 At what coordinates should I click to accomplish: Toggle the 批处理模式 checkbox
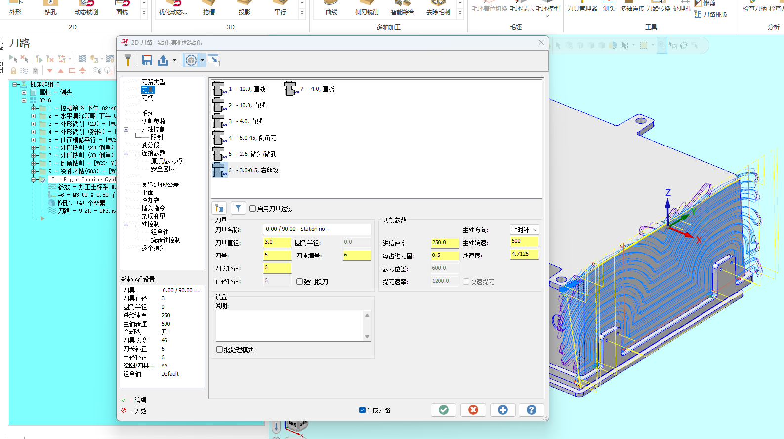click(x=219, y=350)
